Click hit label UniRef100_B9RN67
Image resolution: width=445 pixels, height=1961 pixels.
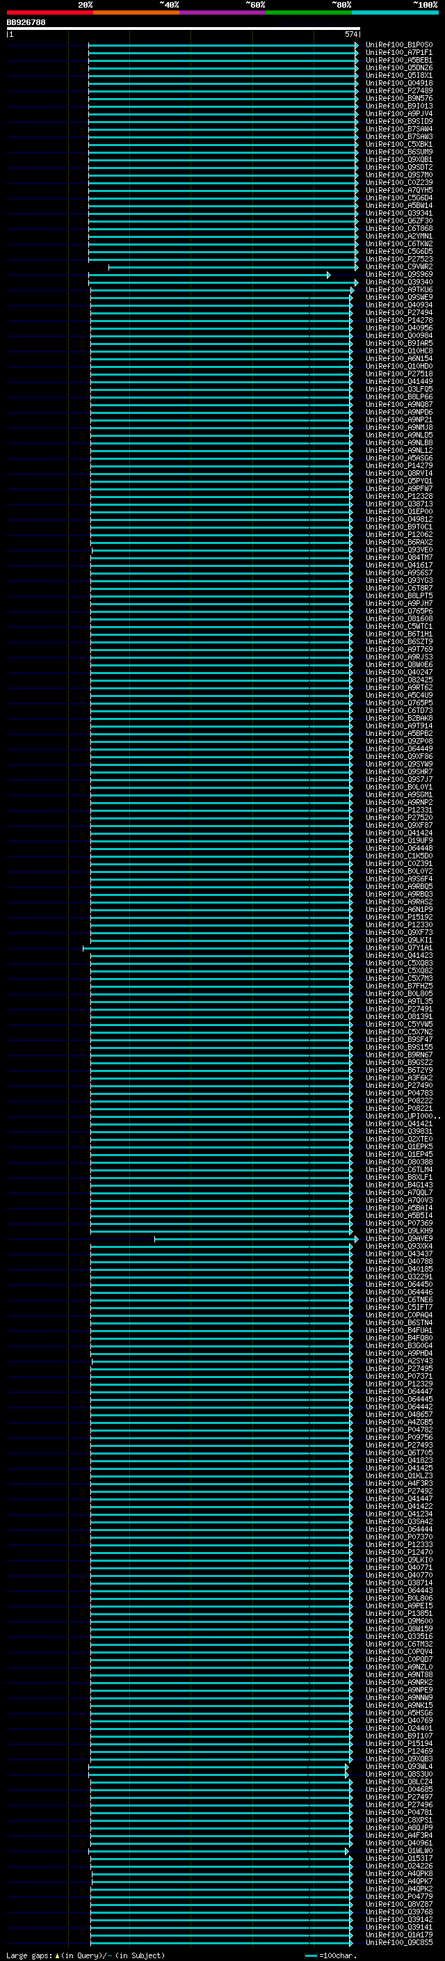(398, 1055)
